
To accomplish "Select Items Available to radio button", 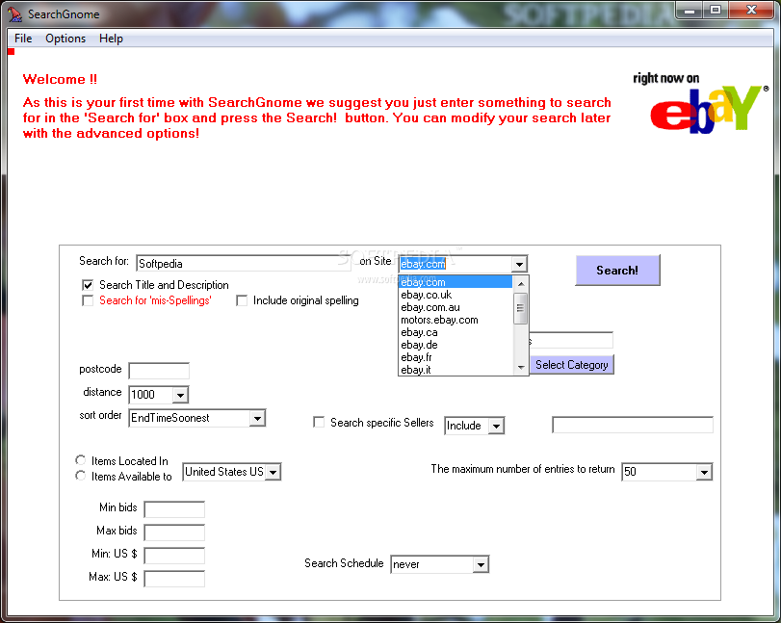I will click(x=80, y=476).
